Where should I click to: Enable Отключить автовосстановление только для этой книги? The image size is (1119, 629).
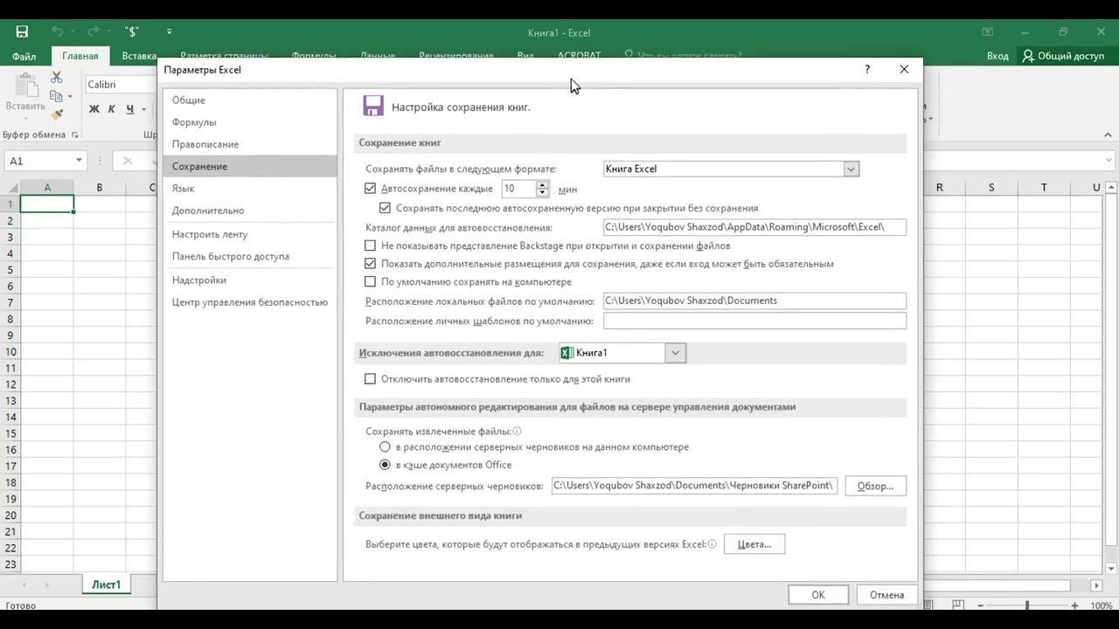point(370,378)
